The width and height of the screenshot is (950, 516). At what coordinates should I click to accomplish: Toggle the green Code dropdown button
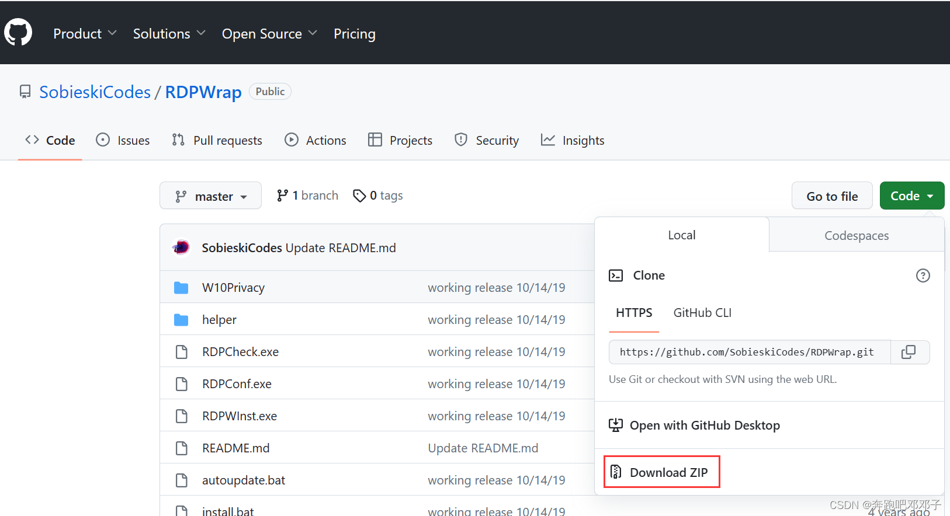pos(912,196)
